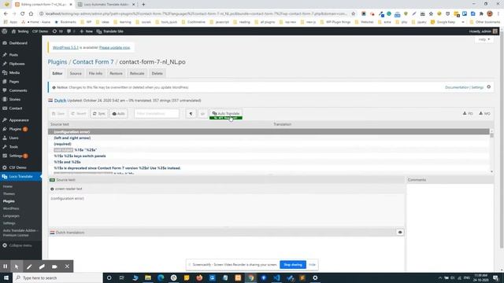
Task: Open Appearance settings in the sidebar
Action: pyautogui.click(x=19, y=120)
